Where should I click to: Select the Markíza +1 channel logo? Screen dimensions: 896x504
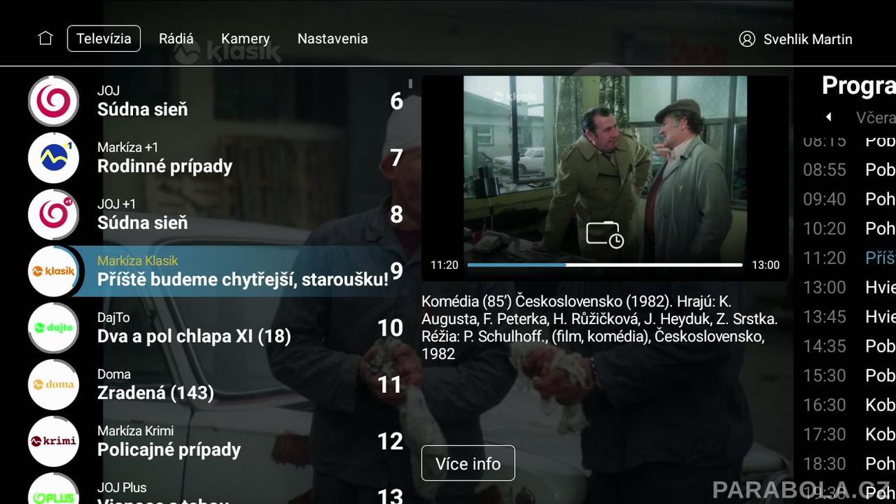click(x=54, y=158)
